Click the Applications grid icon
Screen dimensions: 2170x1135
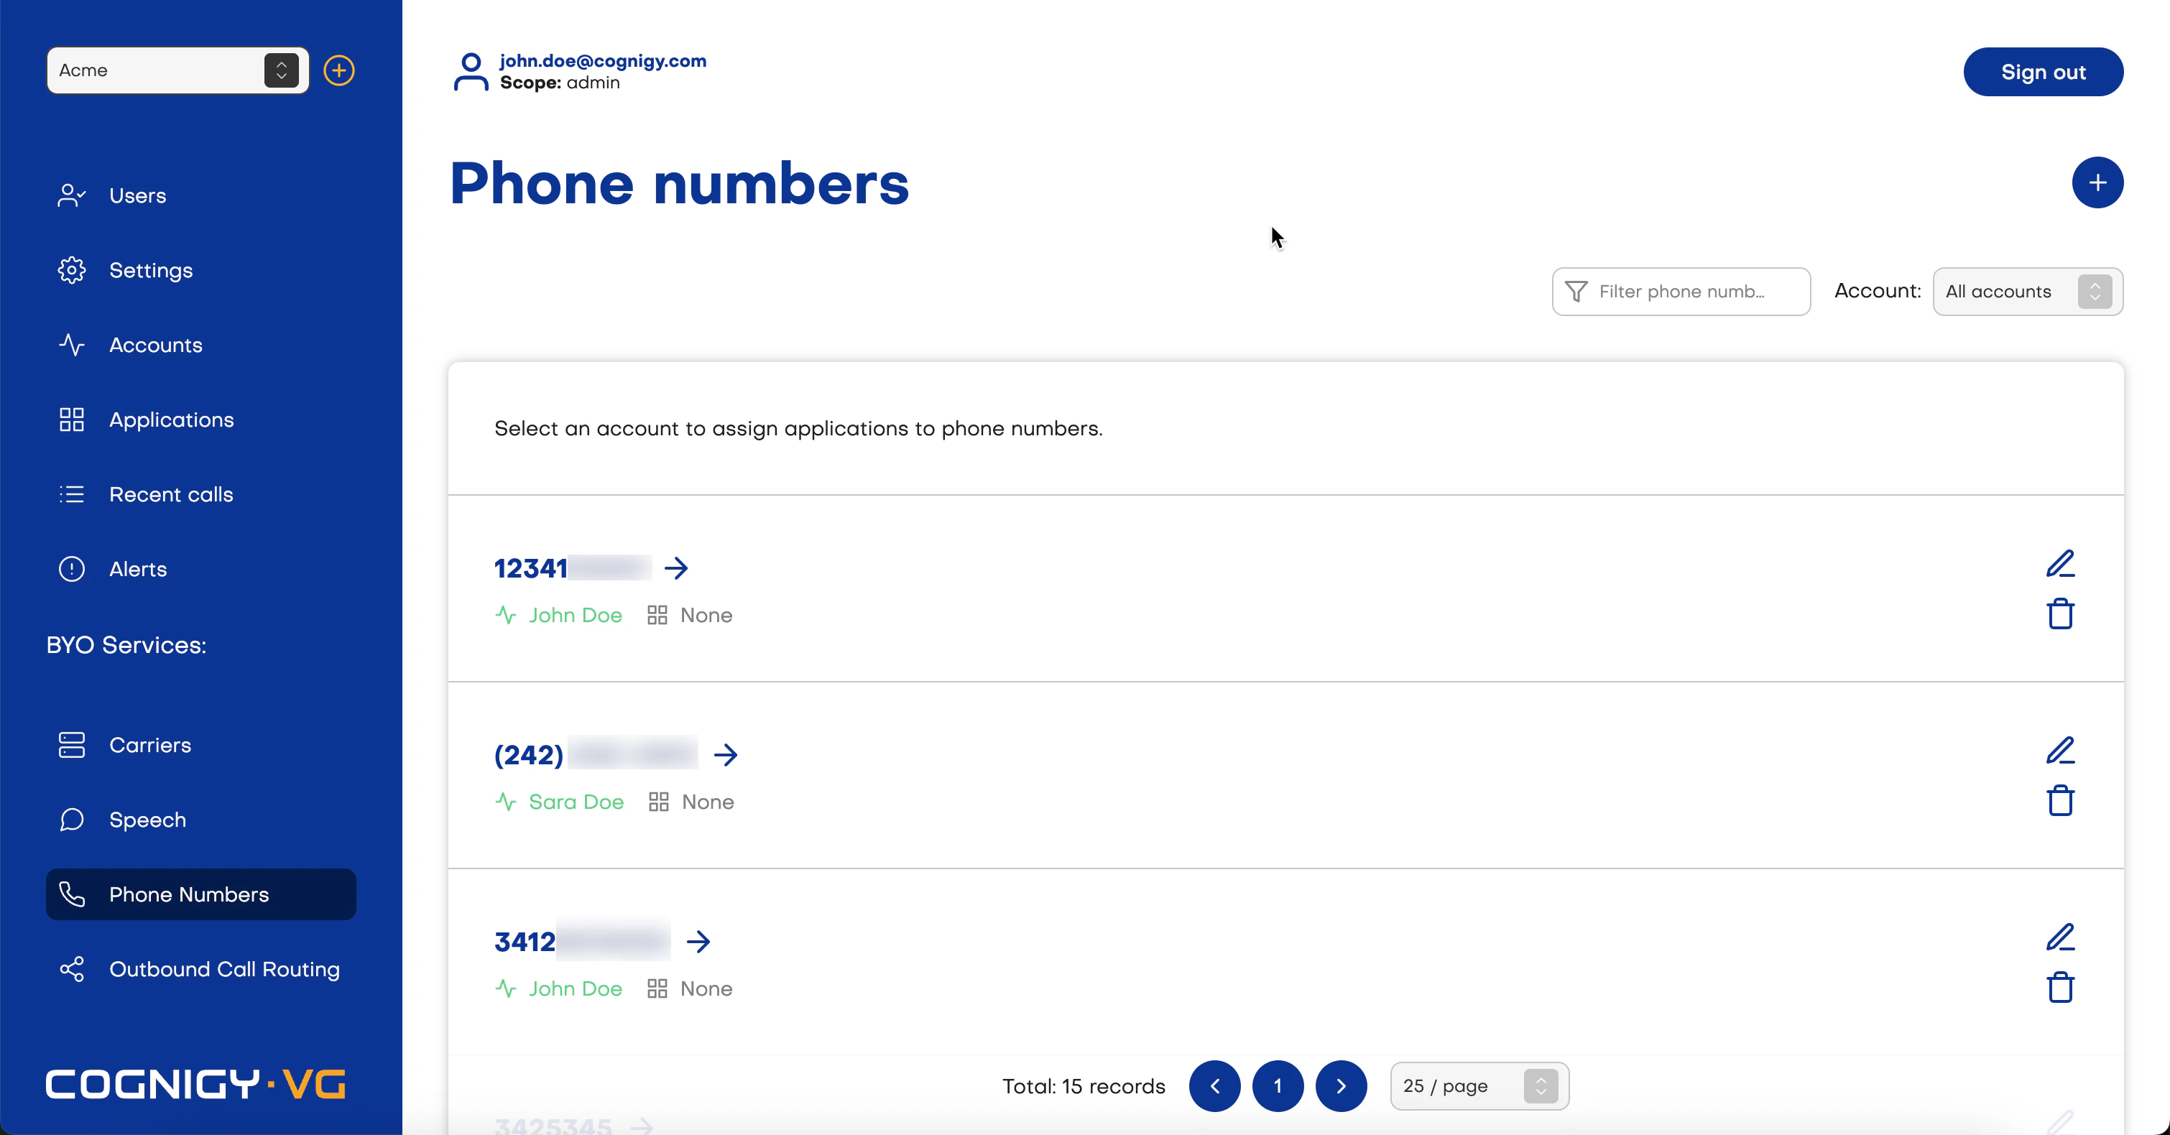click(72, 420)
